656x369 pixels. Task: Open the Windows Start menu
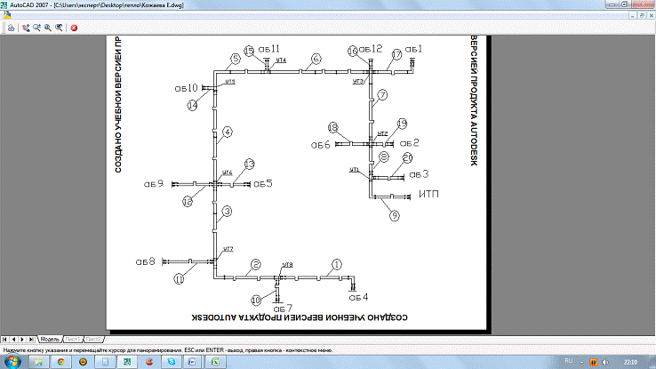pos(12,362)
